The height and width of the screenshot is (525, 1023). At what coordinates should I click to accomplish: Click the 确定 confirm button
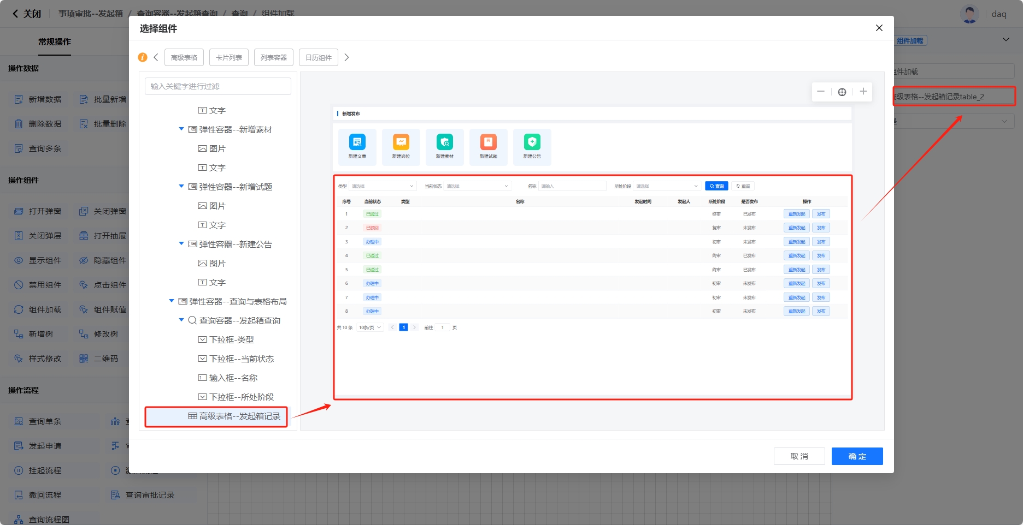click(857, 456)
